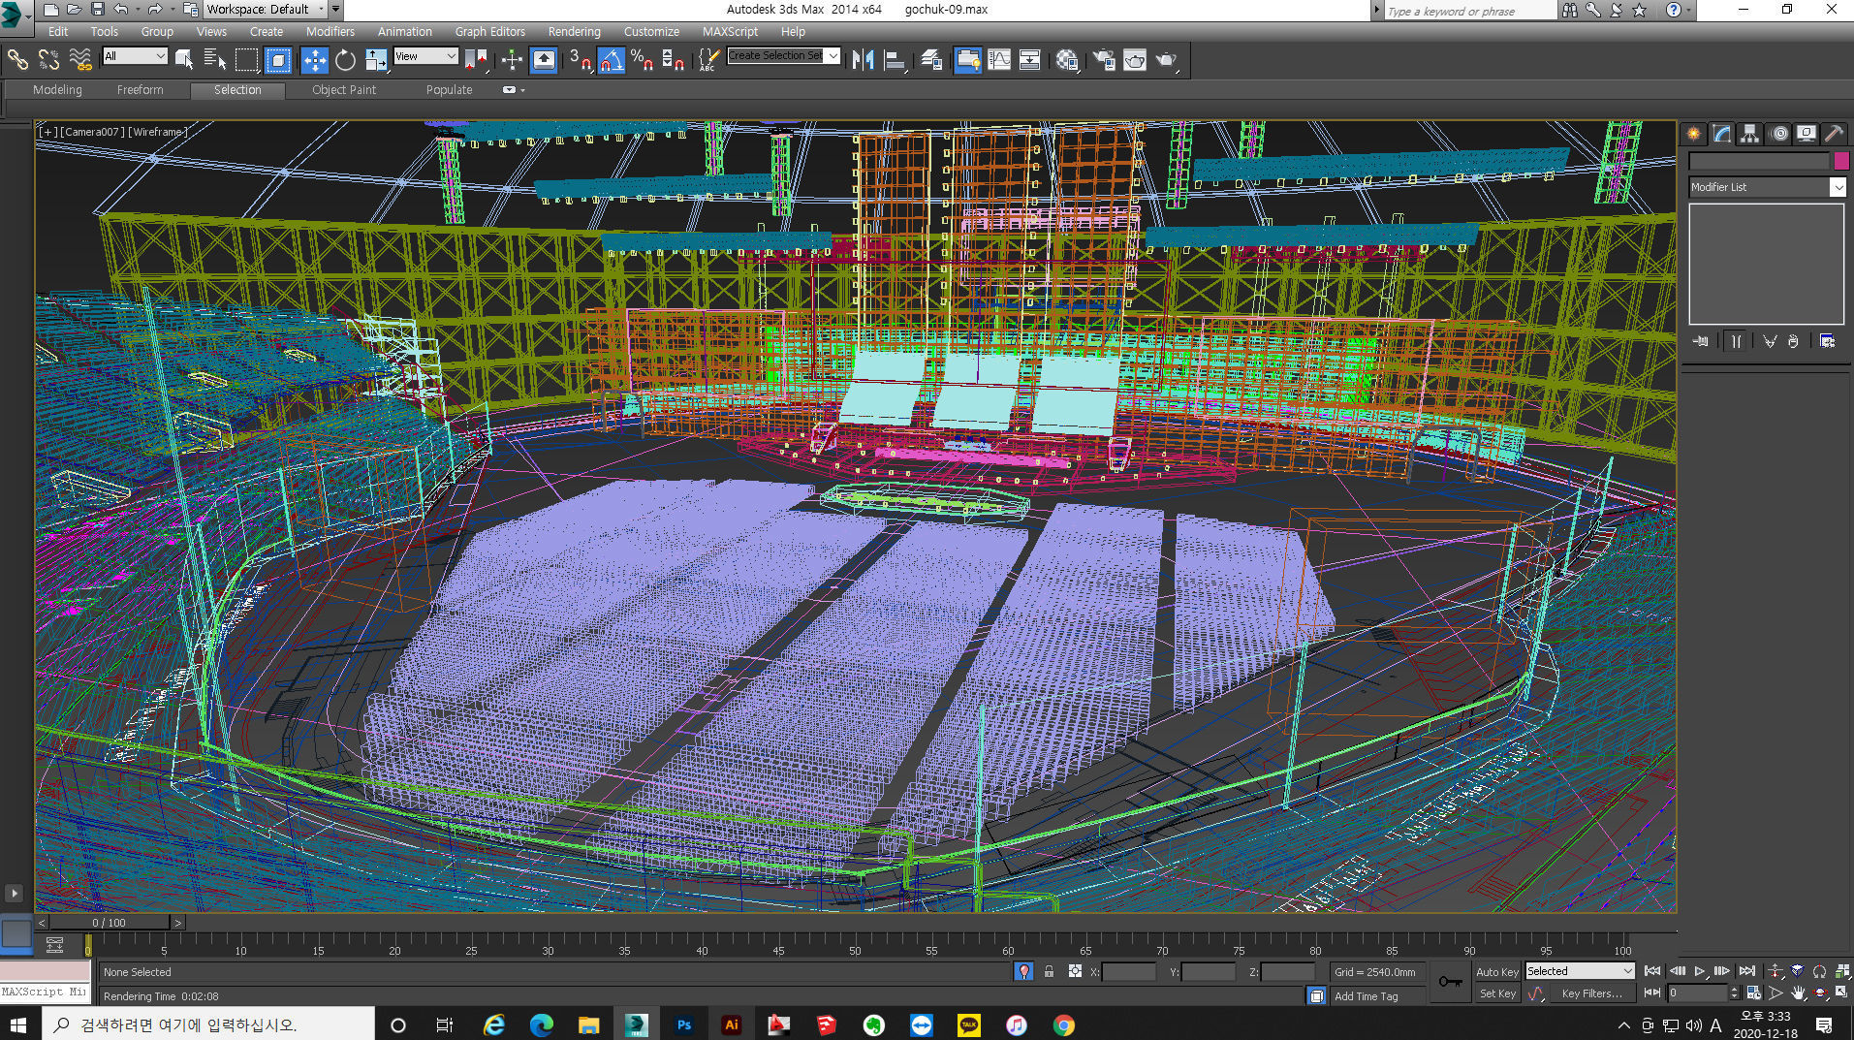Click Use Pivot Point Center button
Viewport: 1854px width, 1040px height.
475,60
